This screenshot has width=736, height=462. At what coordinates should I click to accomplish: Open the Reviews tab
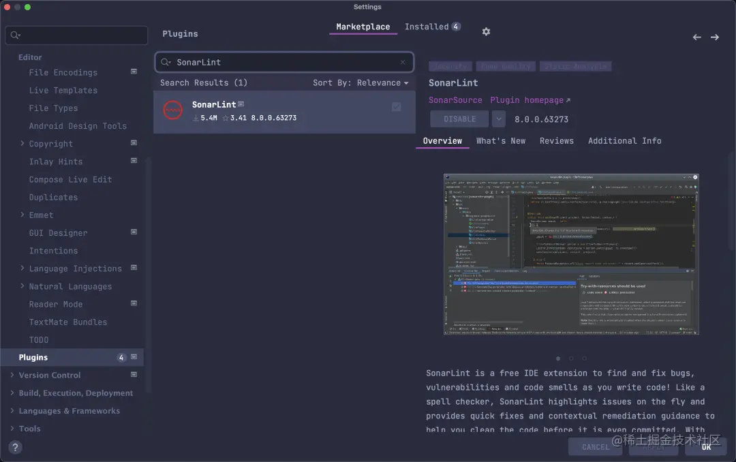click(x=557, y=141)
